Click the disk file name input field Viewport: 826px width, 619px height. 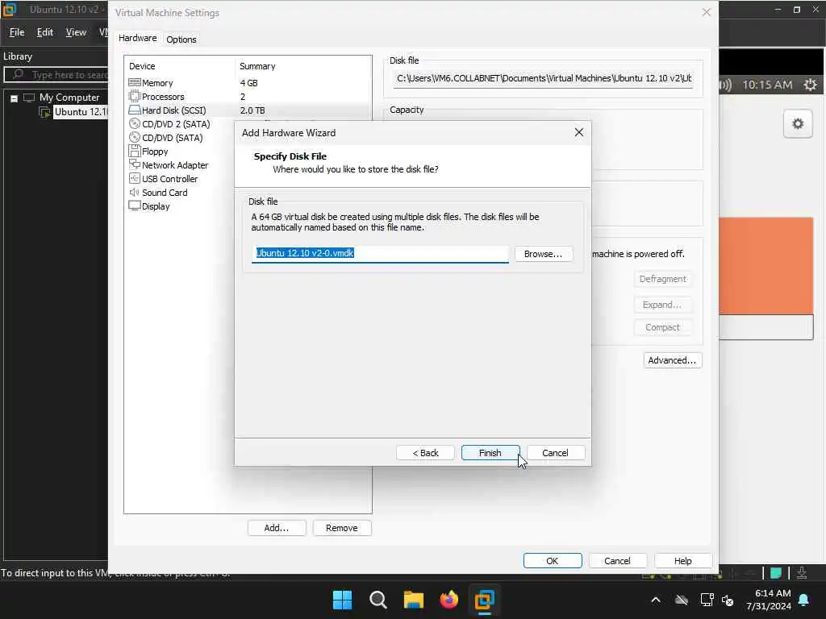[380, 254]
